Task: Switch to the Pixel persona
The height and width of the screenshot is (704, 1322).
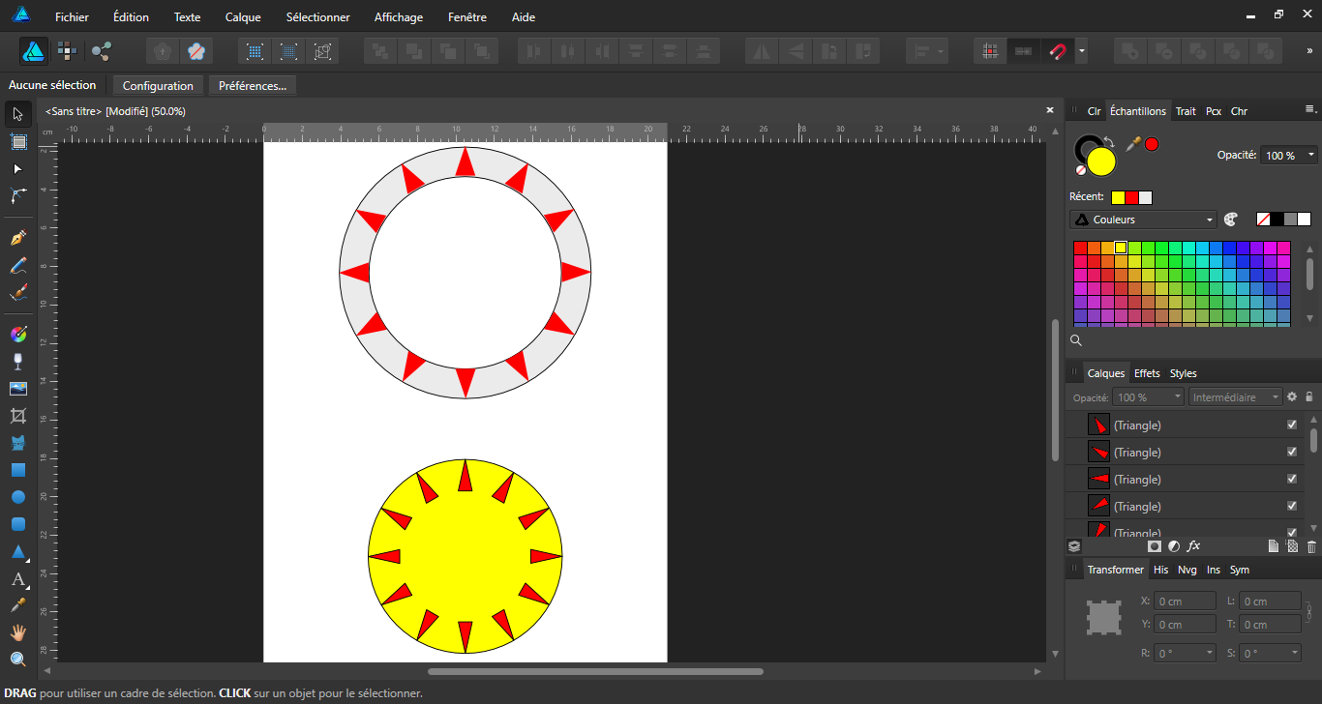Action: tap(67, 51)
